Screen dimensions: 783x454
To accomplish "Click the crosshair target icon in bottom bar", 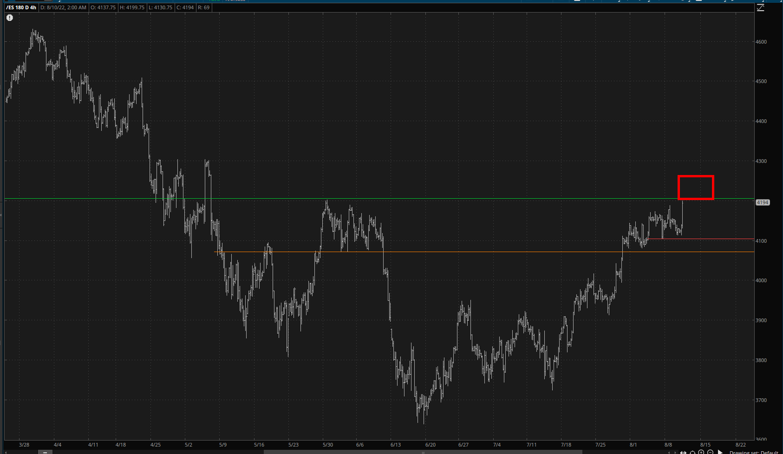I will pyautogui.click(x=692, y=452).
